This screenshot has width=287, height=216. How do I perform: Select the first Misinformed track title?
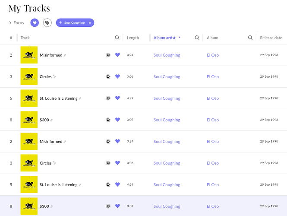click(x=51, y=55)
